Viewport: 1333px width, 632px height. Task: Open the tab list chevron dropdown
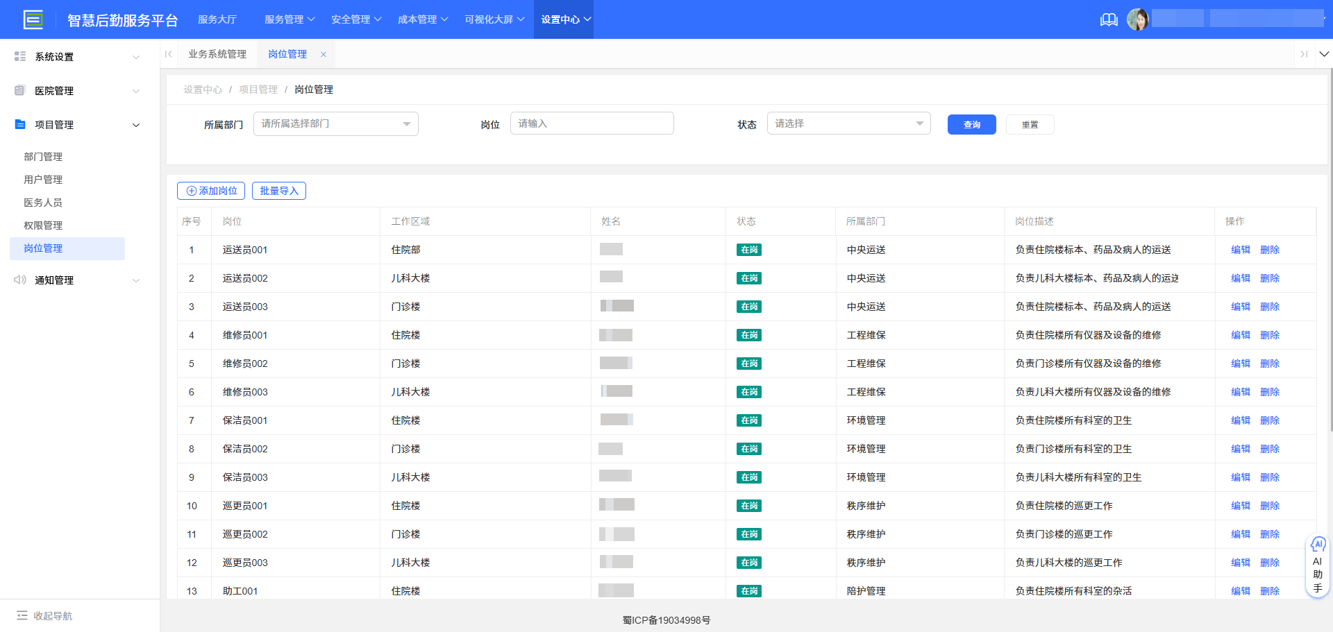click(1324, 54)
